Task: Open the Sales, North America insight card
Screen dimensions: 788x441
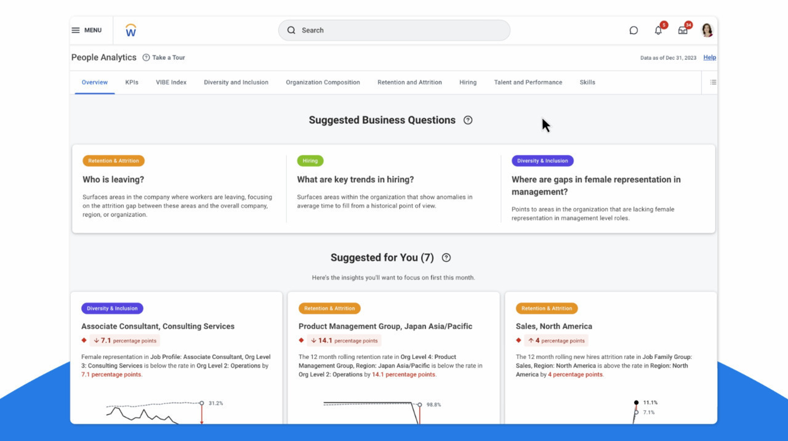Action: [x=553, y=326]
